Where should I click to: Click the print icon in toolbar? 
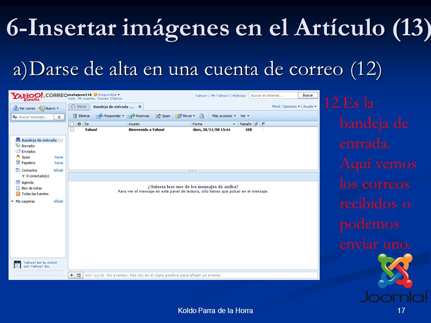pyautogui.click(x=202, y=116)
